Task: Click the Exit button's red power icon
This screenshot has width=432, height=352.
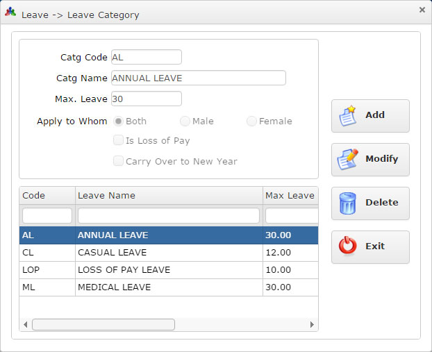Action: tap(348, 246)
